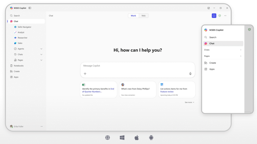Click the Pages item in left sidebar

(20, 60)
